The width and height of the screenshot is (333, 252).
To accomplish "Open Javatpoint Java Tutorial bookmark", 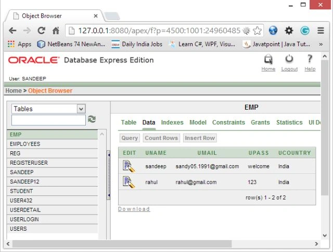I will (276, 44).
